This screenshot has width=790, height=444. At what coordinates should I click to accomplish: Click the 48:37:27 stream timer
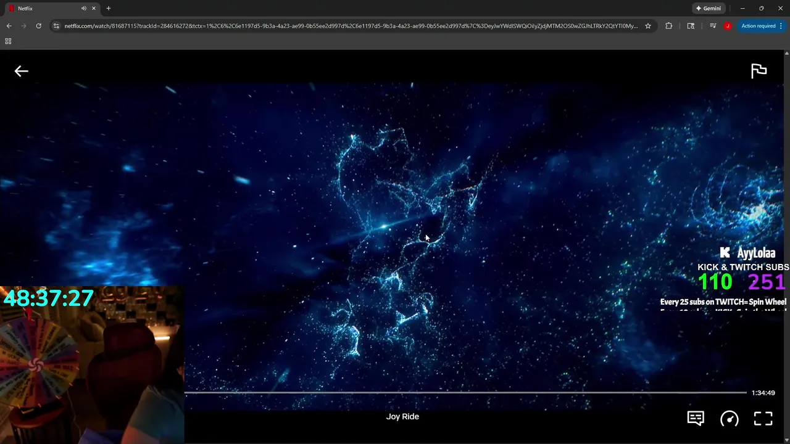(x=48, y=298)
